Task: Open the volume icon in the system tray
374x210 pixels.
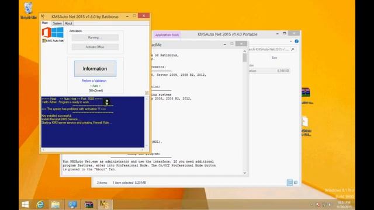Action: [330, 205]
